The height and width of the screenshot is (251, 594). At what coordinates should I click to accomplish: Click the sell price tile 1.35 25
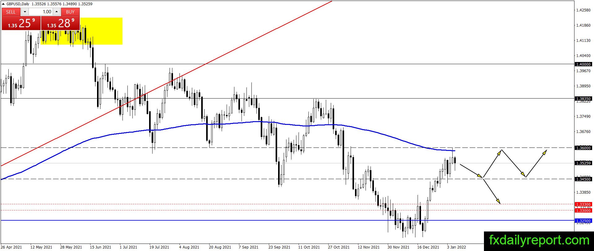tap(21, 23)
